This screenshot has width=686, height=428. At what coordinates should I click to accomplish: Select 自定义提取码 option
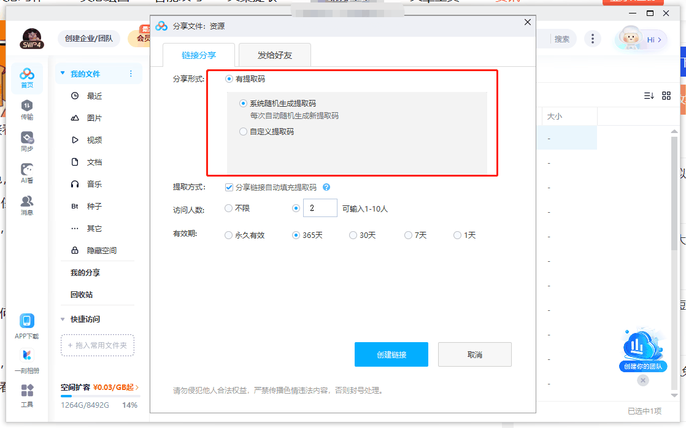[243, 132]
